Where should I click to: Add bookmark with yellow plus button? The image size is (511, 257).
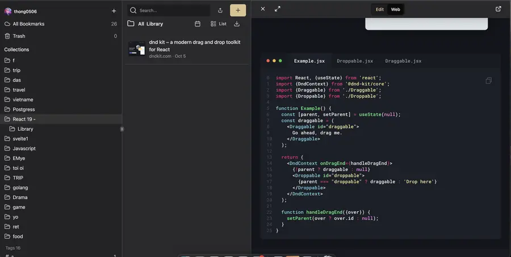coord(238,10)
